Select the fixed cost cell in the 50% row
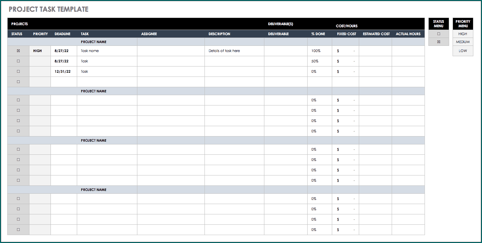The height and width of the screenshot is (243, 482). click(x=346, y=61)
